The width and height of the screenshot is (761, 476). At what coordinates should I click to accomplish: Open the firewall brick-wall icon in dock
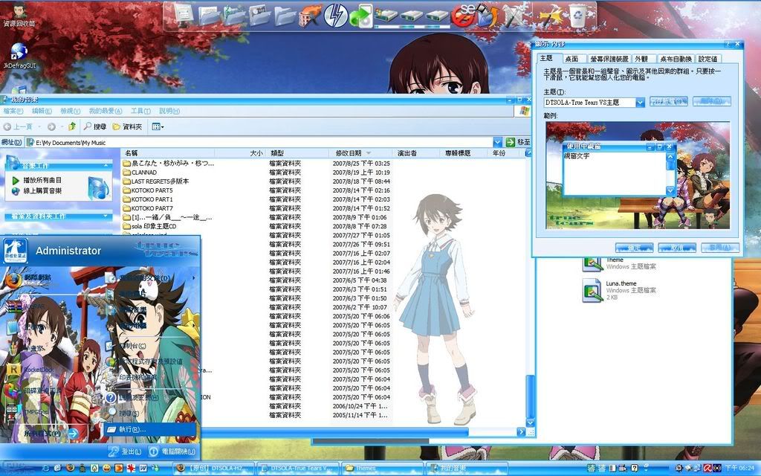(310, 16)
